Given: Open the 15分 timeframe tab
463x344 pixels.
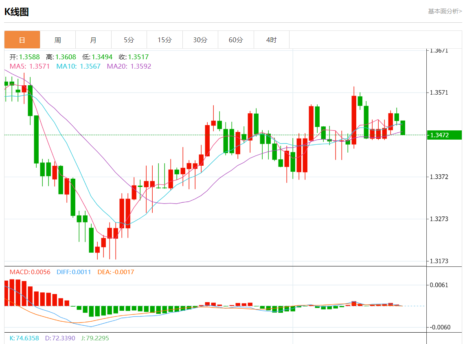Looking at the screenshot, I should click(x=165, y=40).
